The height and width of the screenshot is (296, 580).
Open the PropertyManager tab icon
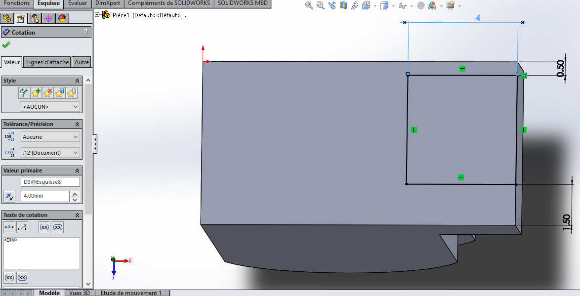[x=21, y=18]
